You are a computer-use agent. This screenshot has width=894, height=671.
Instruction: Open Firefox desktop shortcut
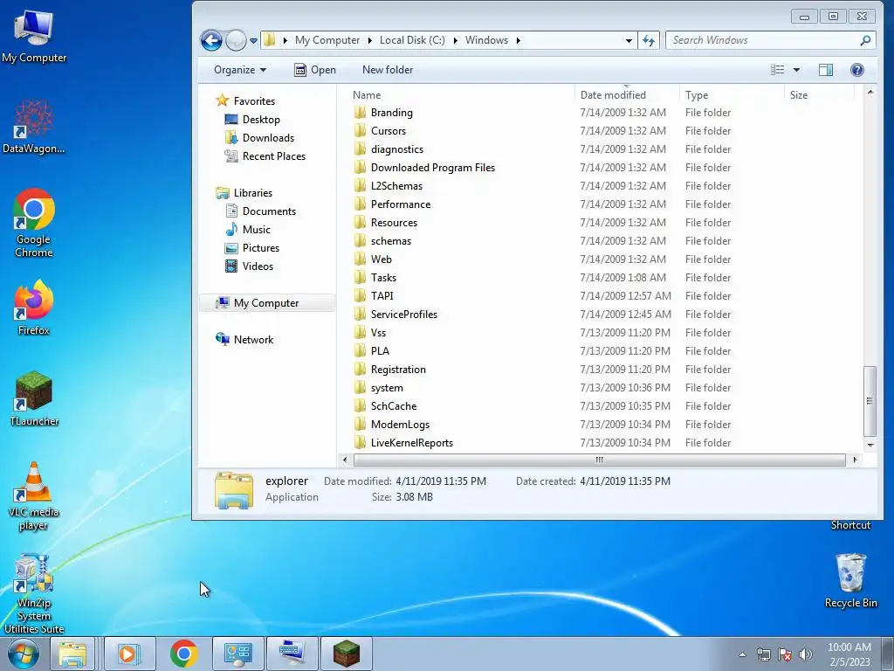coord(34,308)
